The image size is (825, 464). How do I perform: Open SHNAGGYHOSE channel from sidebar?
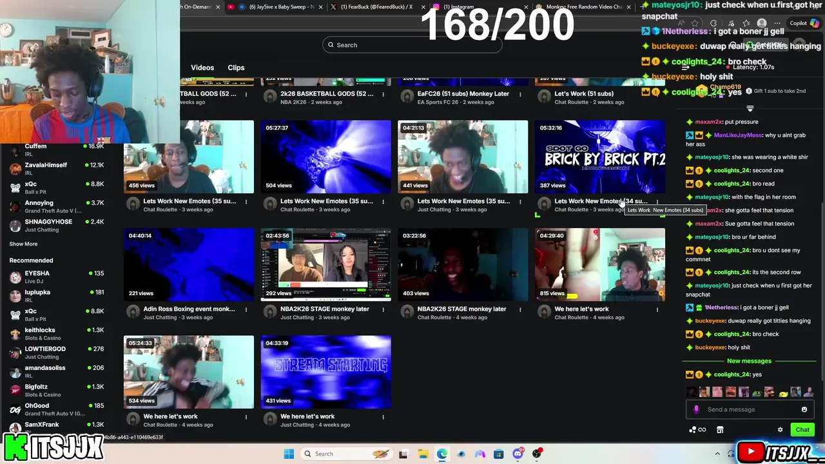coord(57,225)
